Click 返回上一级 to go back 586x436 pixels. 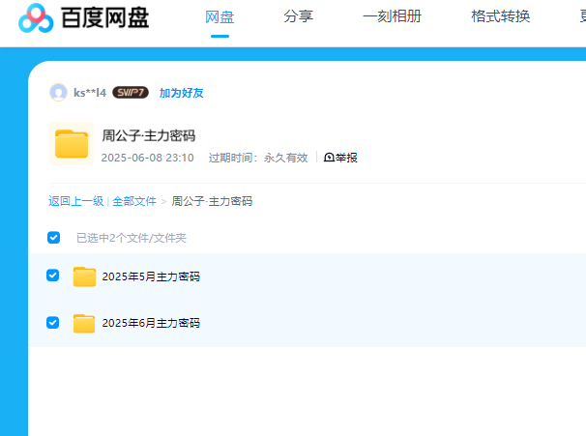pyautogui.click(x=76, y=201)
